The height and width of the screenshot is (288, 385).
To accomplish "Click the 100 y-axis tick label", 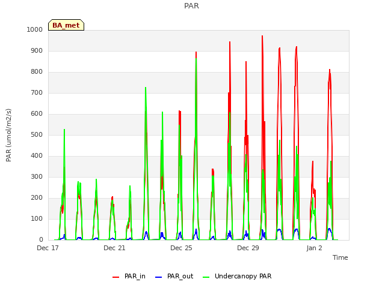I will (37, 218).
